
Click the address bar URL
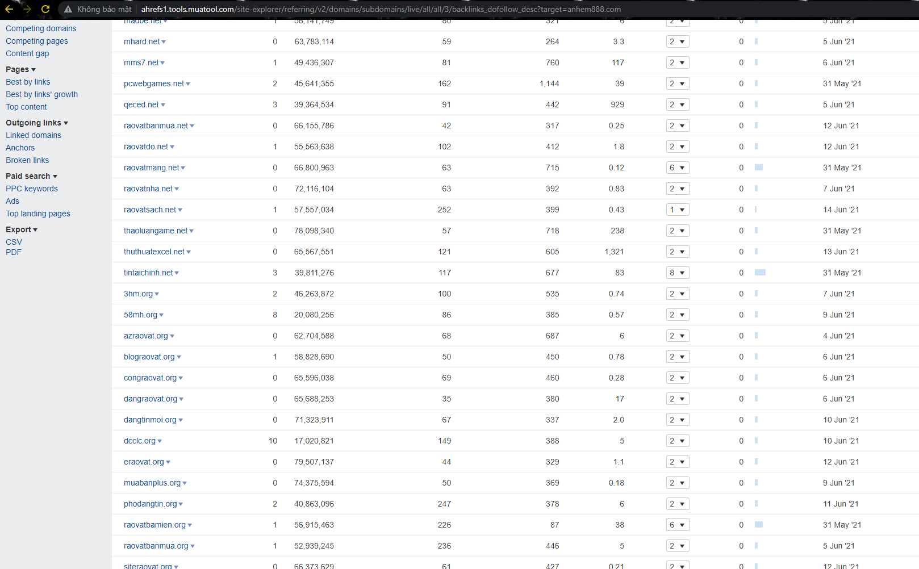381,9
